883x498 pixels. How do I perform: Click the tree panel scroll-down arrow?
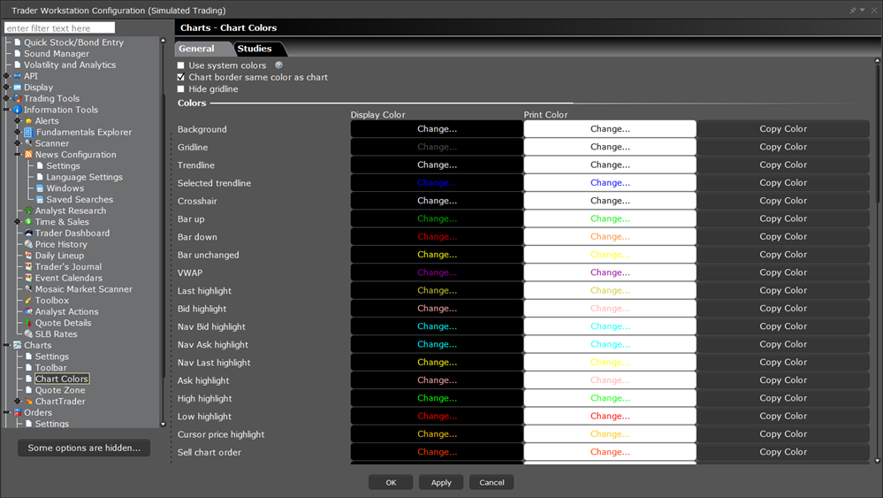[x=164, y=425]
